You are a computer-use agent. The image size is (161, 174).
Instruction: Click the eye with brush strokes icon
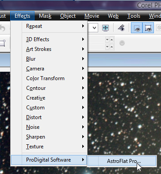[121, 28]
